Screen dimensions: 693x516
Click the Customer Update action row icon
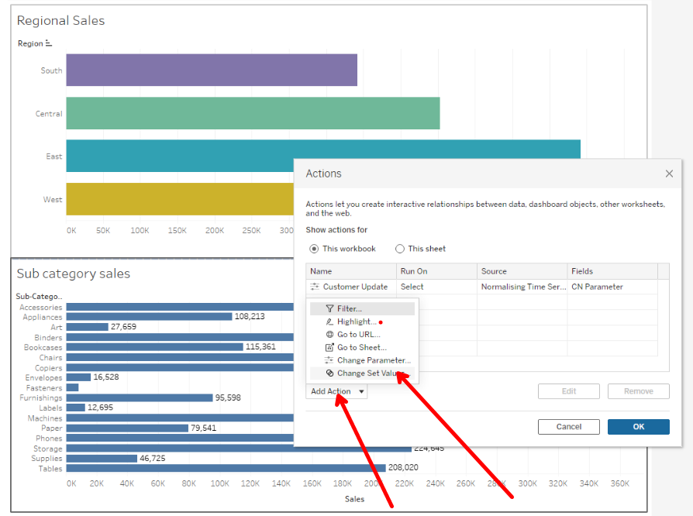click(315, 287)
